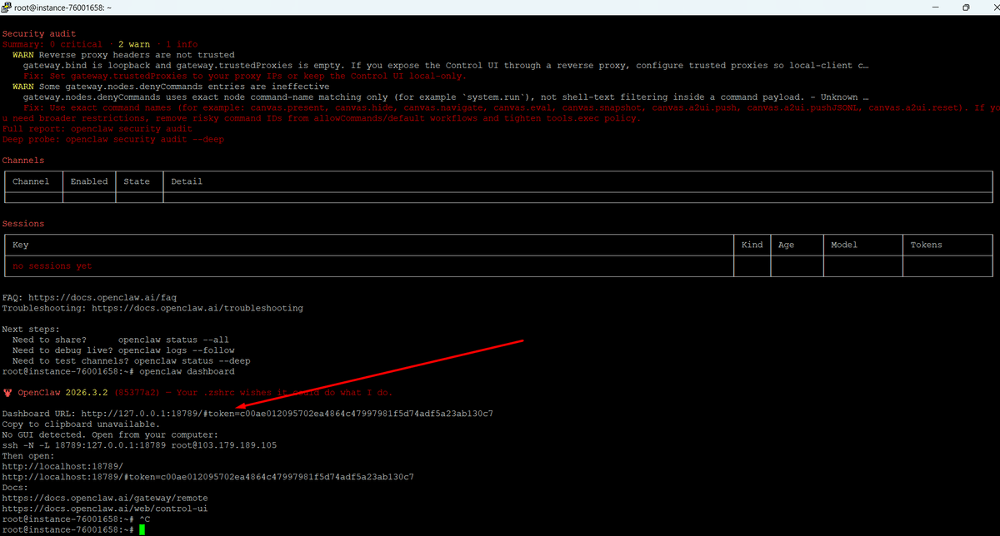Open the troubleshooting docs URL
Image resolution: width=1000 pixels, height=536 pixels.
pyautogui.click(x=197, y=308)
